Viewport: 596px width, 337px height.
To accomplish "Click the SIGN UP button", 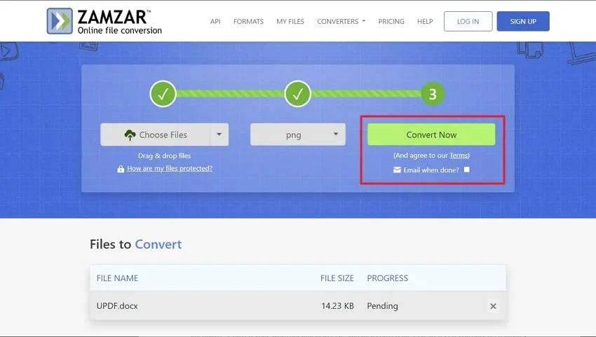I will click(523, 21).
